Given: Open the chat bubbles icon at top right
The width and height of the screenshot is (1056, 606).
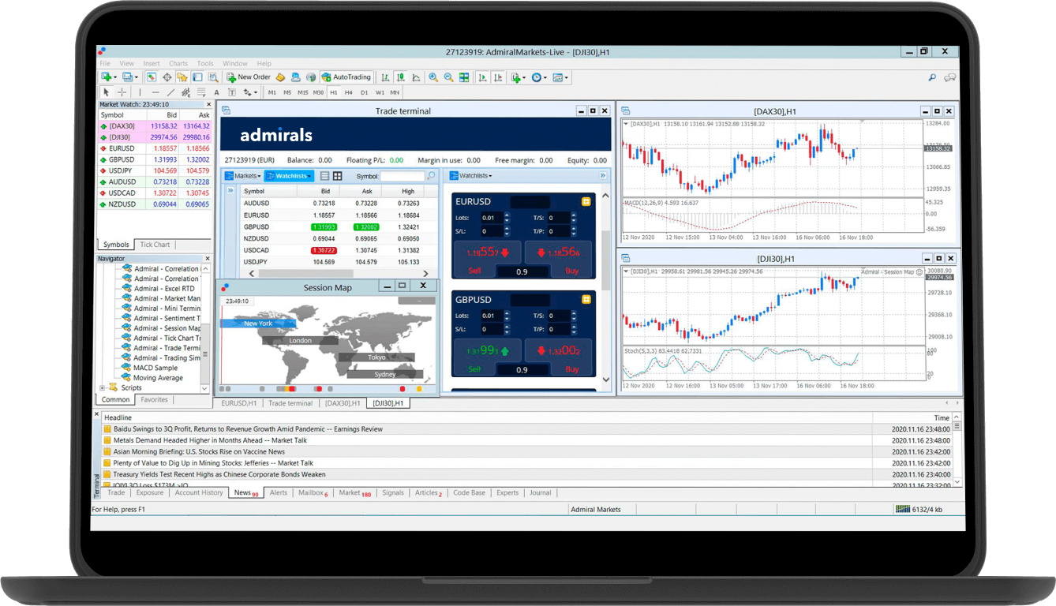Looking at the screenshot, I should point(949,77).
